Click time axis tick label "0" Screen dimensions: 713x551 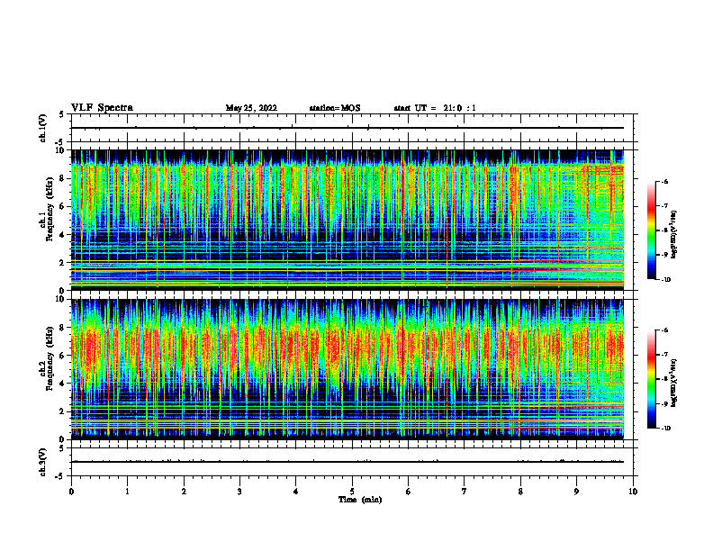click(71, 492)
